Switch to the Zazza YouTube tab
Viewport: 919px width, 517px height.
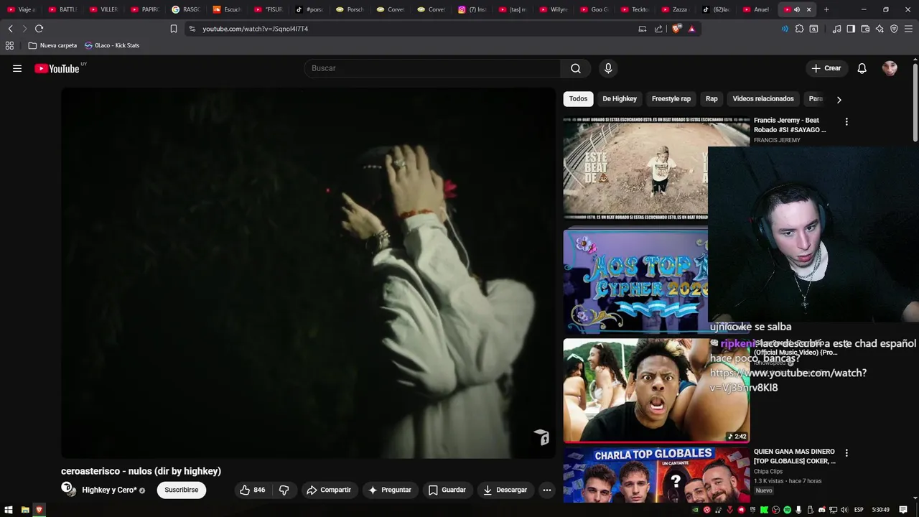coord(675,9)
